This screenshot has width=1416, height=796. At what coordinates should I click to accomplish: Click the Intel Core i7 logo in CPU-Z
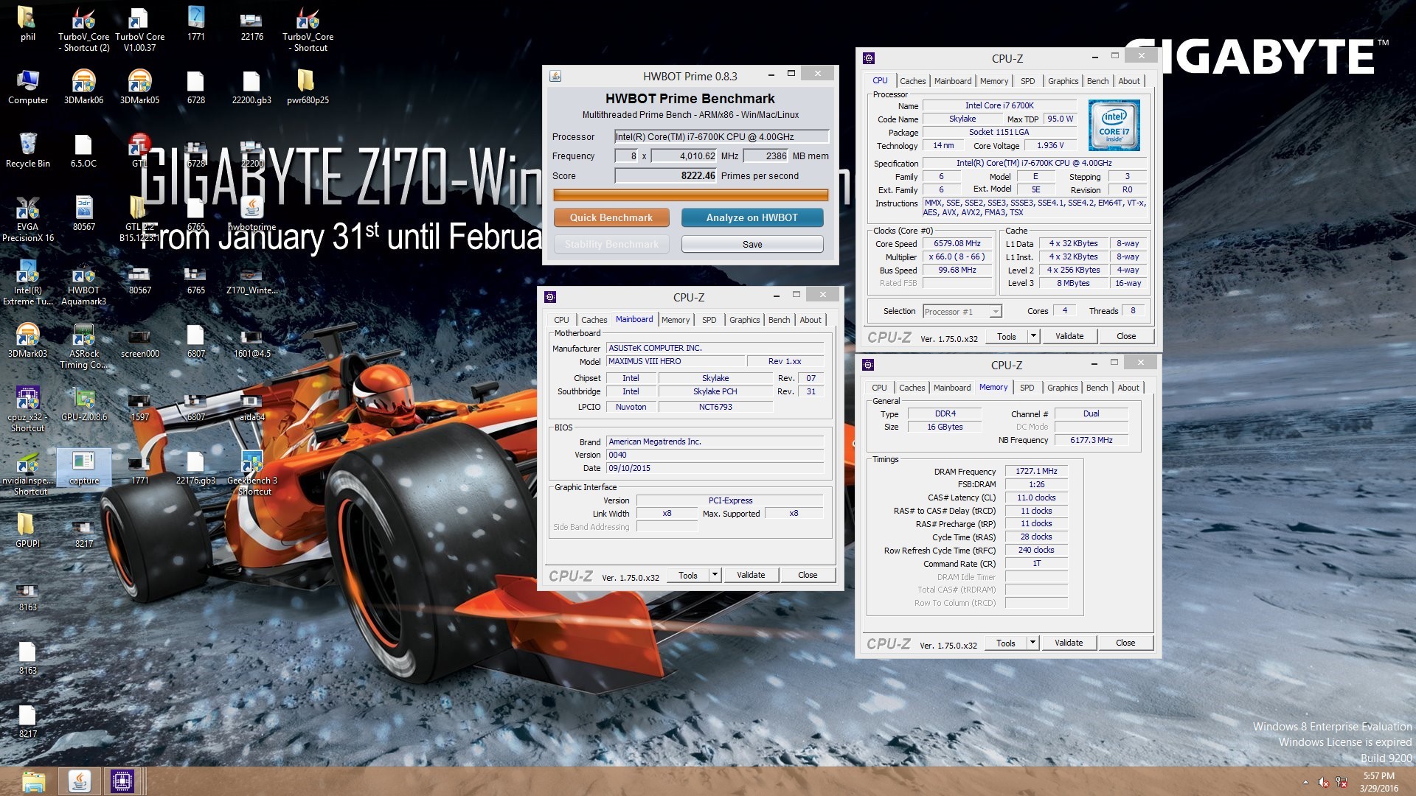pyautogui.click(x=1114, y=125)
